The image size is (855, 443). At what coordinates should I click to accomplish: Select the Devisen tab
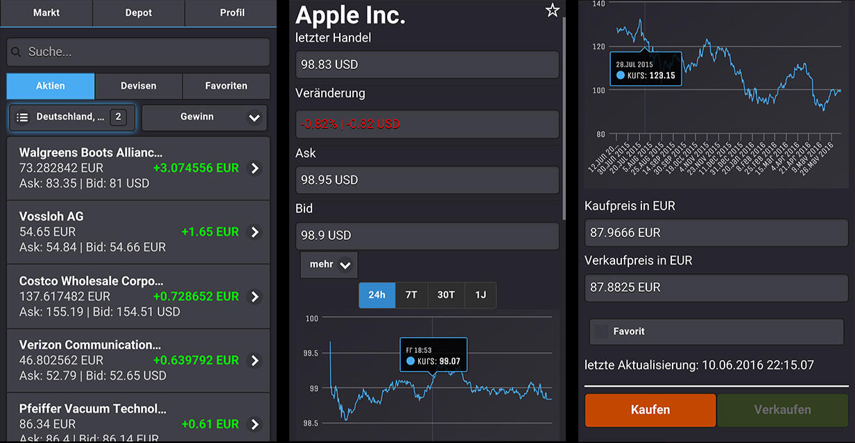[x=139, y=86]
